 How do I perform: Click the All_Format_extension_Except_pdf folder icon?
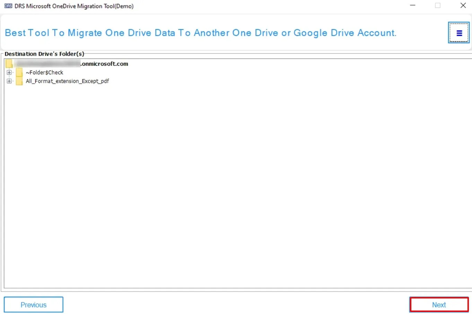pyautogui.click(x=19, y=81)
